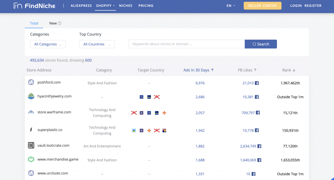Open hyacinthjewelry.com store link
This screenshot has width=334, height=180.
click(x=54, y=96)
